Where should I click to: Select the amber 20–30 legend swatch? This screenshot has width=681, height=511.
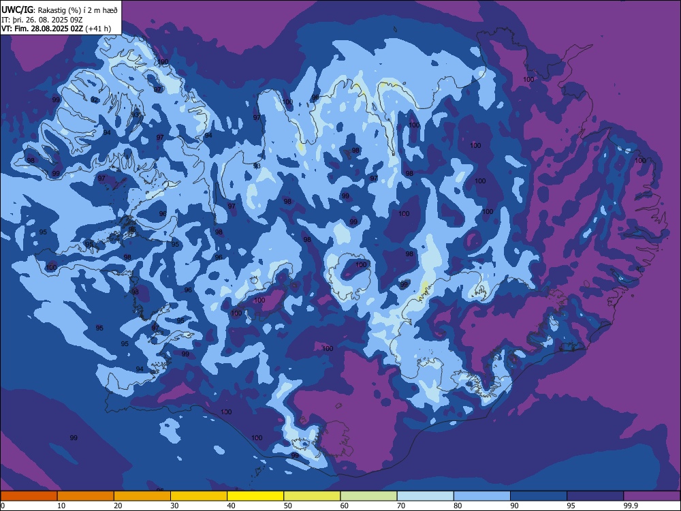[142, 496]
